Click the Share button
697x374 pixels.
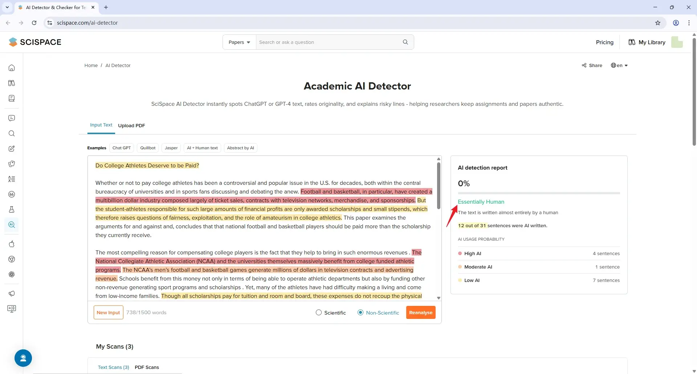(592, 65)
